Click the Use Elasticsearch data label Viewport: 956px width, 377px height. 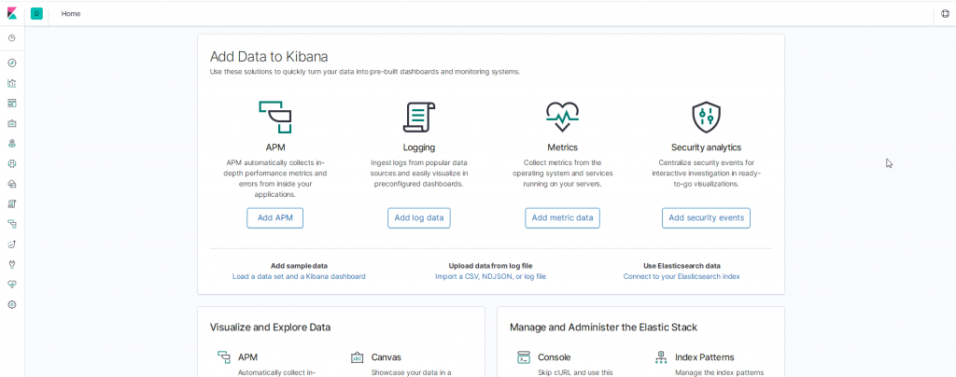click(682, 266)
